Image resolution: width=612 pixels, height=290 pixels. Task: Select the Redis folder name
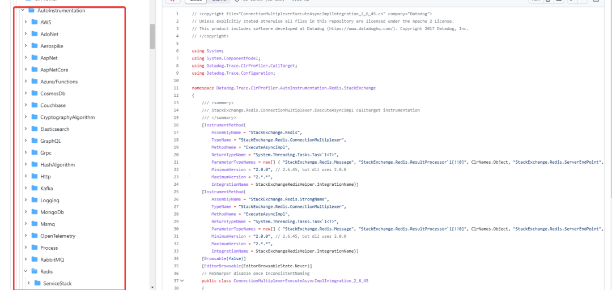(x=46, y=271)
